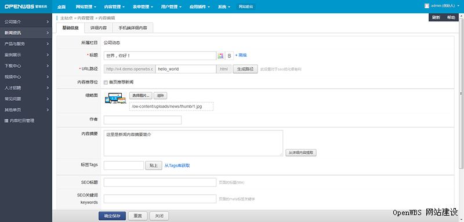
Task: Click 选择图片 button
Action: click(x=141, y=96)
